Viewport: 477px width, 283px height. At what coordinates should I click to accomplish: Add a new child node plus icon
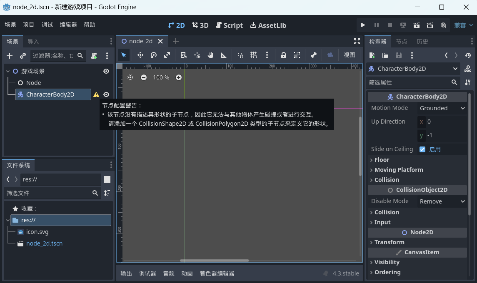pos(10,55)
